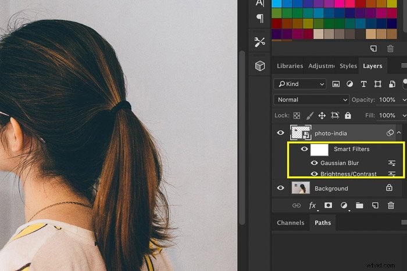Lock transparent pixels icon

[x=297, y=115]
